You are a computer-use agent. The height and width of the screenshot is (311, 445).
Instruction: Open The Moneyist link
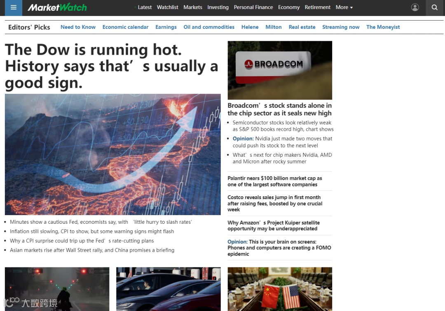pyautogui.click(x=383, y=27)
